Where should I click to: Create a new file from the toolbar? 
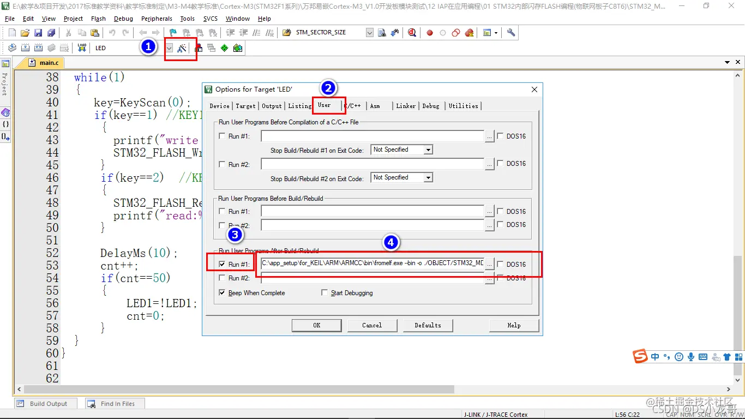pos(12,33)
